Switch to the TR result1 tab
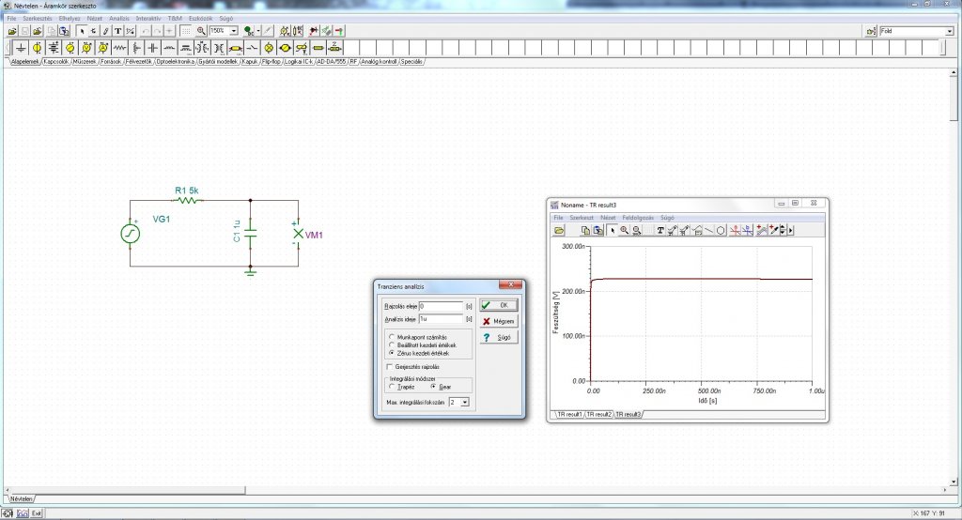The image size is (962, 520). click(569, 415)
